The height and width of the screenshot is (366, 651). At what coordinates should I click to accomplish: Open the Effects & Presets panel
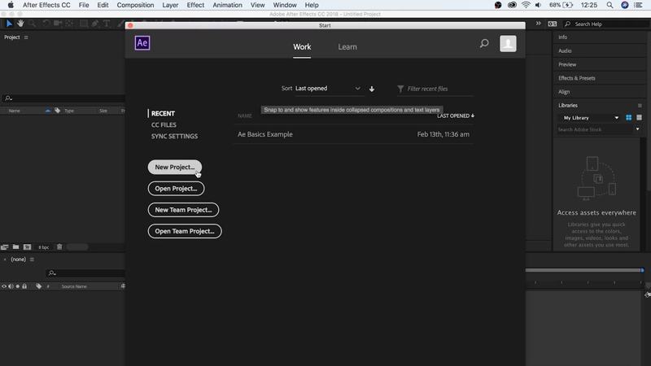[577, 78]
